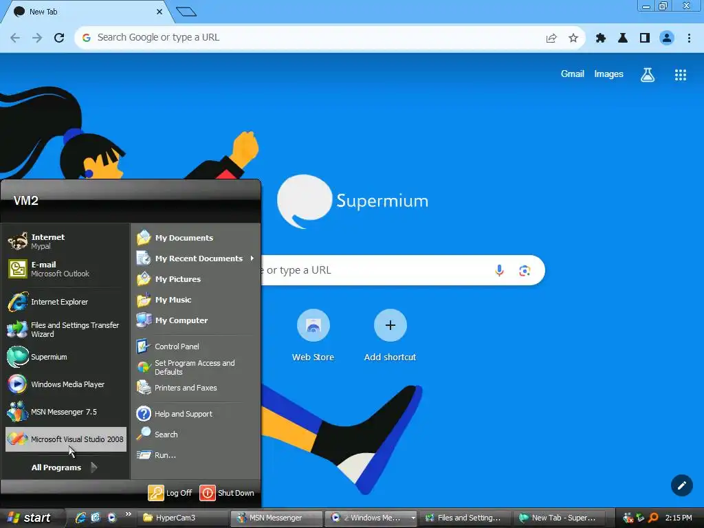Open My Pictures folder
The height and width of the screenshot is (528, 704).
196,279
